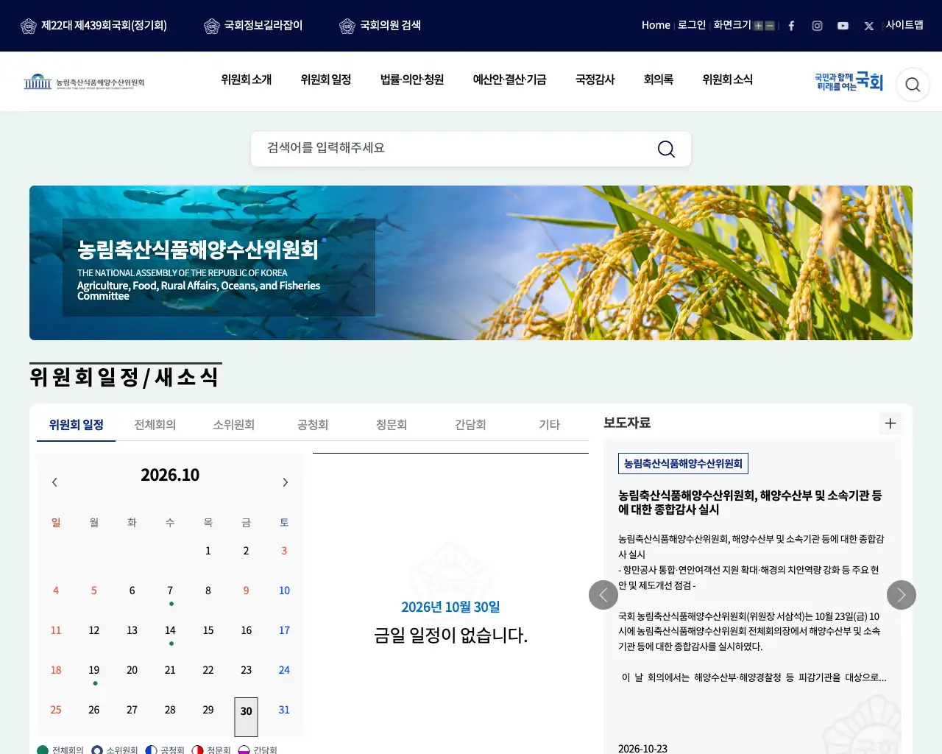Click the 로그인 link
The width and height of the screenshot is (942, 754).
(x=692, y=25)
